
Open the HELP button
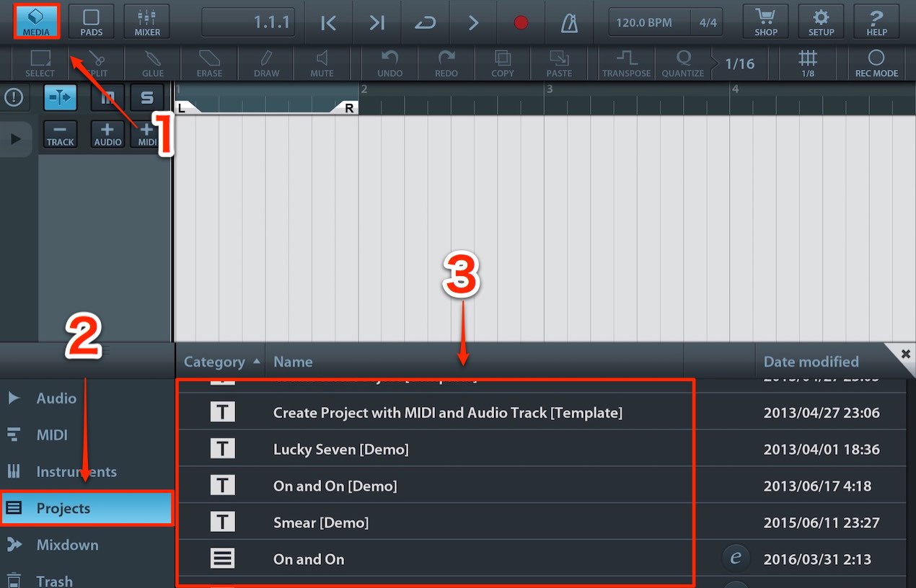pos(876,21)
